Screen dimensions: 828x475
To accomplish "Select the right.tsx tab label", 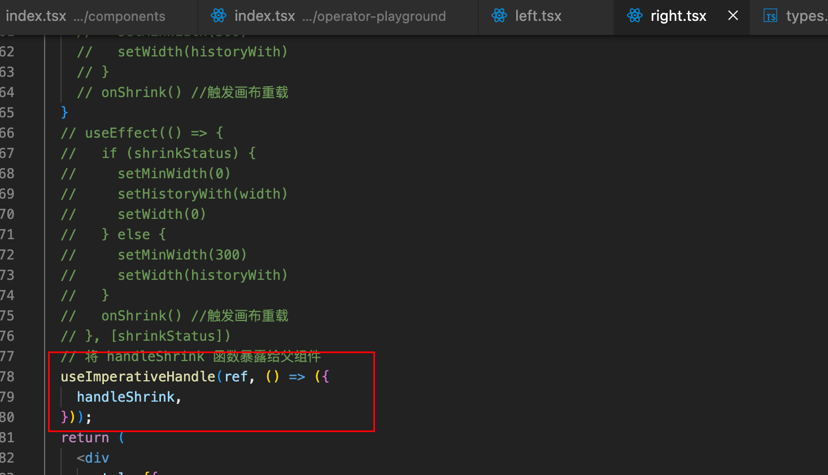I will pyautogui.click(x=678, y=16).
